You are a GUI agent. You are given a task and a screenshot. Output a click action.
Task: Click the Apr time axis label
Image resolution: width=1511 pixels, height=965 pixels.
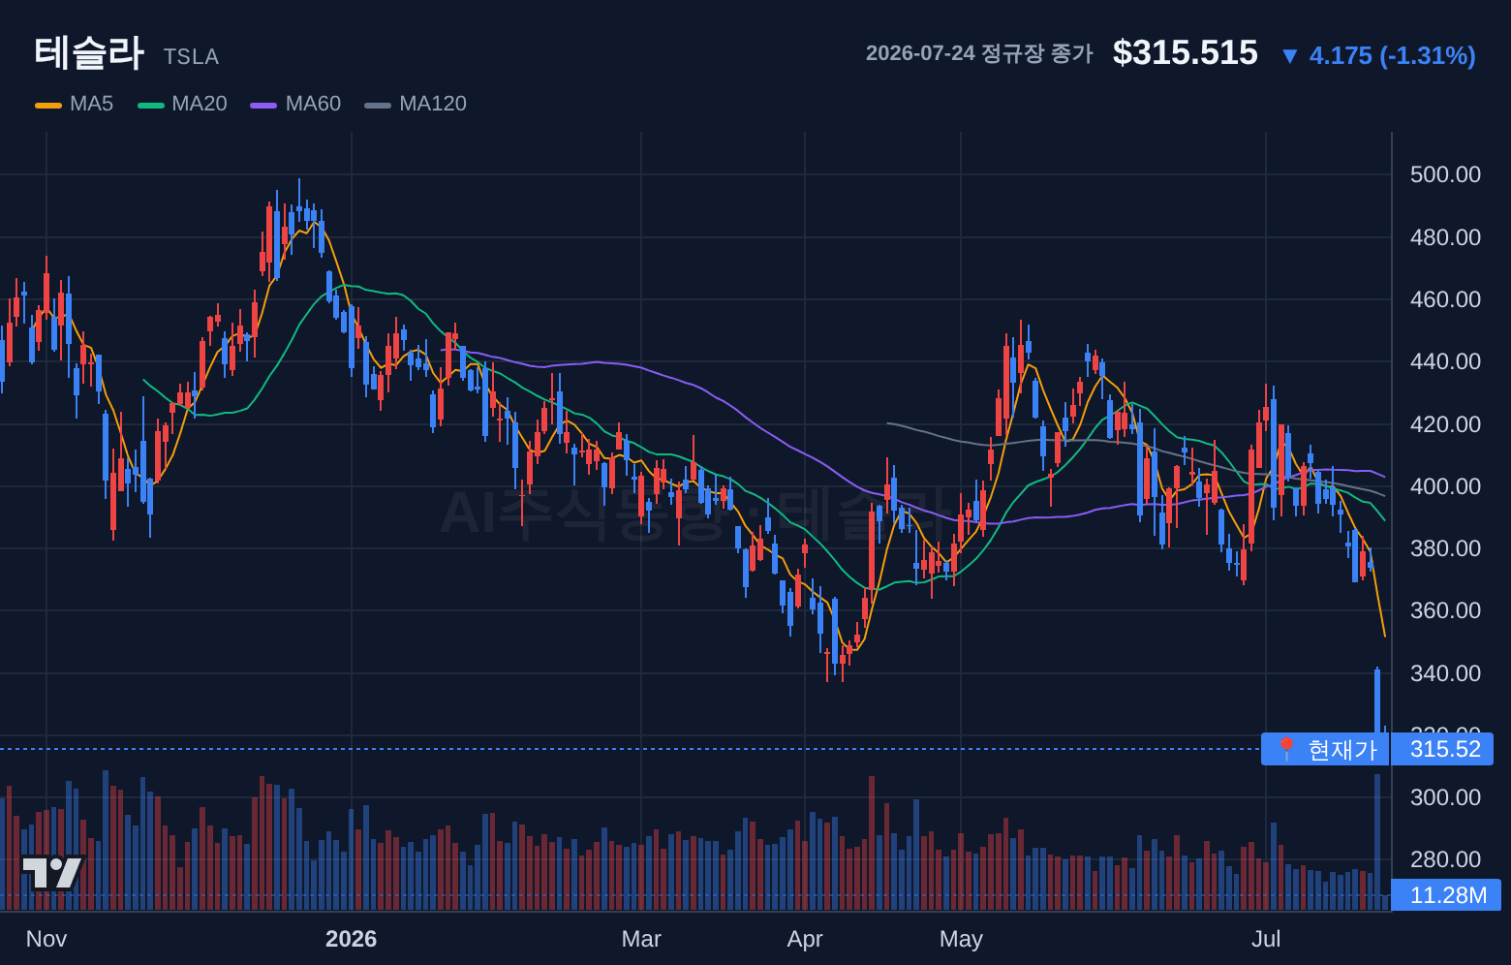805,939
